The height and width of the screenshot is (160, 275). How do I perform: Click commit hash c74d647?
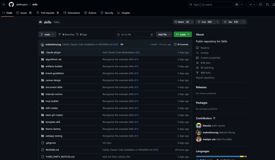(x=154, y=45)
